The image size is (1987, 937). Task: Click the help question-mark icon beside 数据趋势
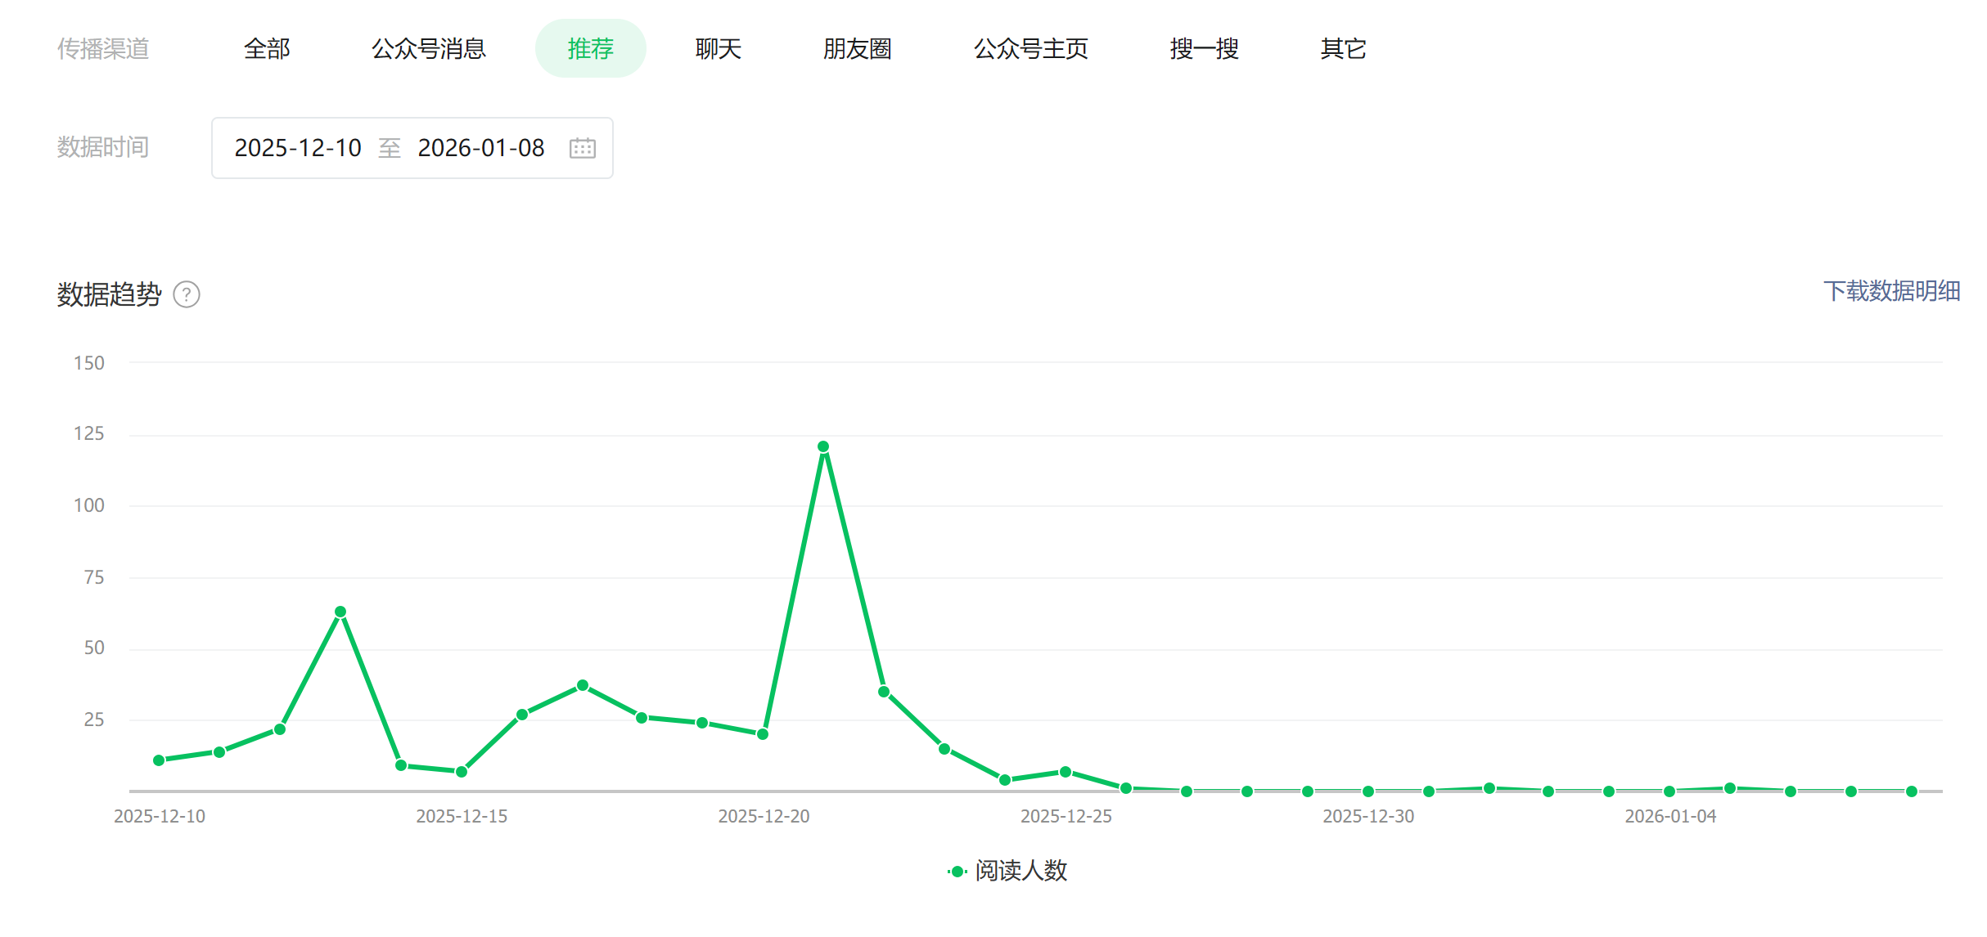[x=187, y=294]
